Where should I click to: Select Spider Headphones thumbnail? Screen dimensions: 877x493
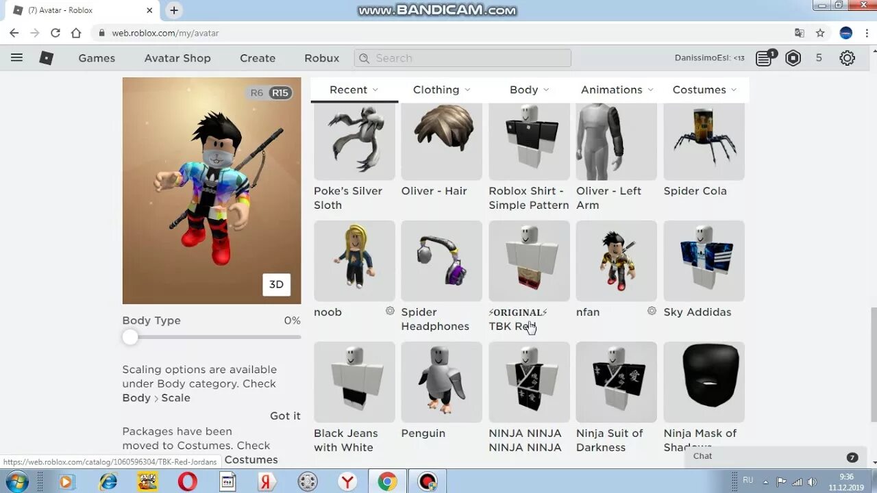pos(442,261)
